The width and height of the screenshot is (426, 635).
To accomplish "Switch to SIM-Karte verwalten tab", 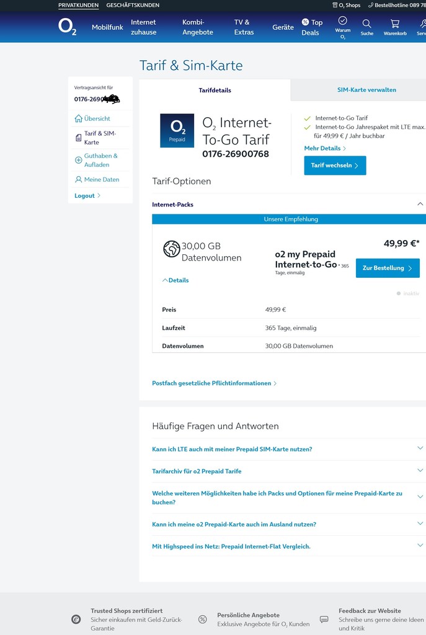I will click(366, 90).
